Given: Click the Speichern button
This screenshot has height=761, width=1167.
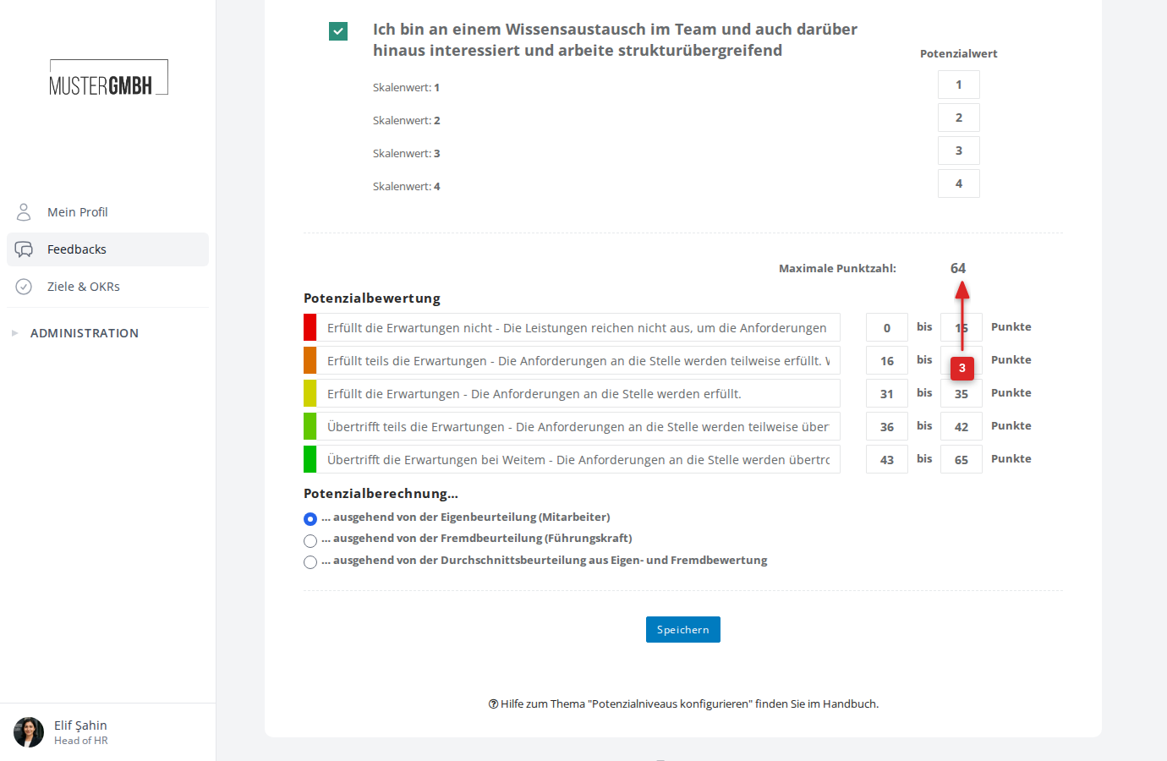Looking at the screenshot, I should pyautogui.click(x=683, y=630).
